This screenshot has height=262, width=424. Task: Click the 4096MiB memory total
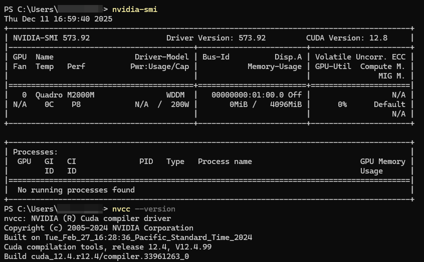286,104
